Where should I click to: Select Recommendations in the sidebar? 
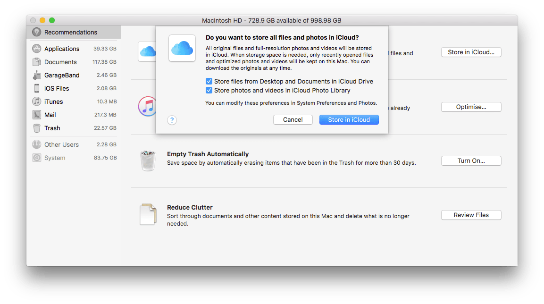(74, 32)
